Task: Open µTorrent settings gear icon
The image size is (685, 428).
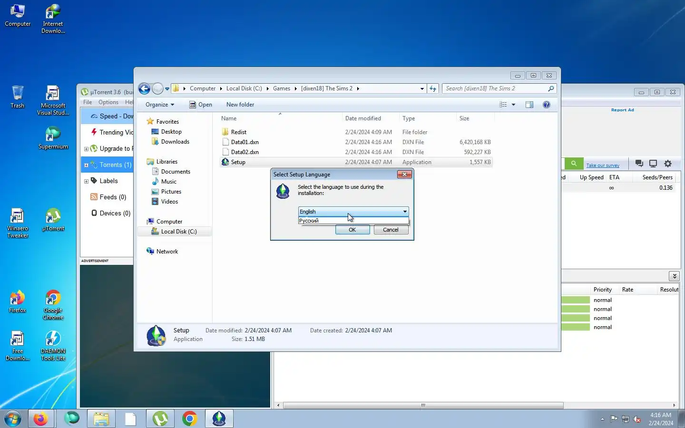Action: point(668,164)
